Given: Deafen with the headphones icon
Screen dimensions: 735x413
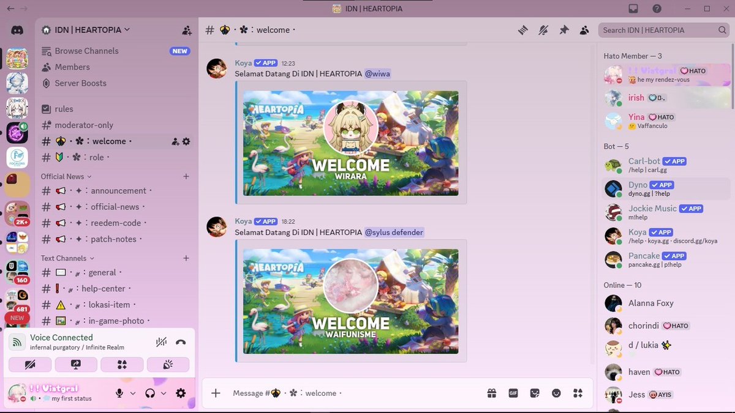Looking at the screenshot, I should (x=150, y=393).
